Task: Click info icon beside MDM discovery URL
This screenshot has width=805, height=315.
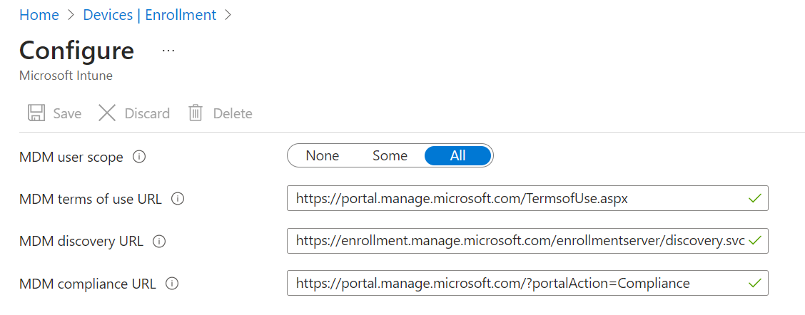Action: [159, 242]
